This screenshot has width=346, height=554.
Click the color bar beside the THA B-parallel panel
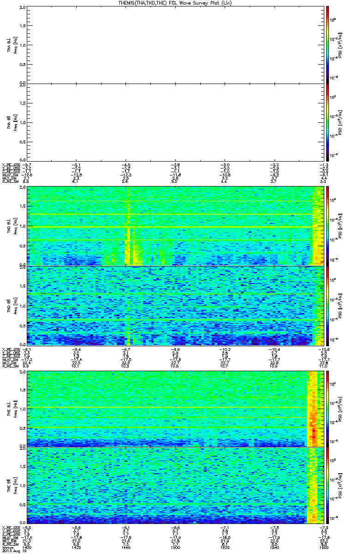[x=328, y=122]
